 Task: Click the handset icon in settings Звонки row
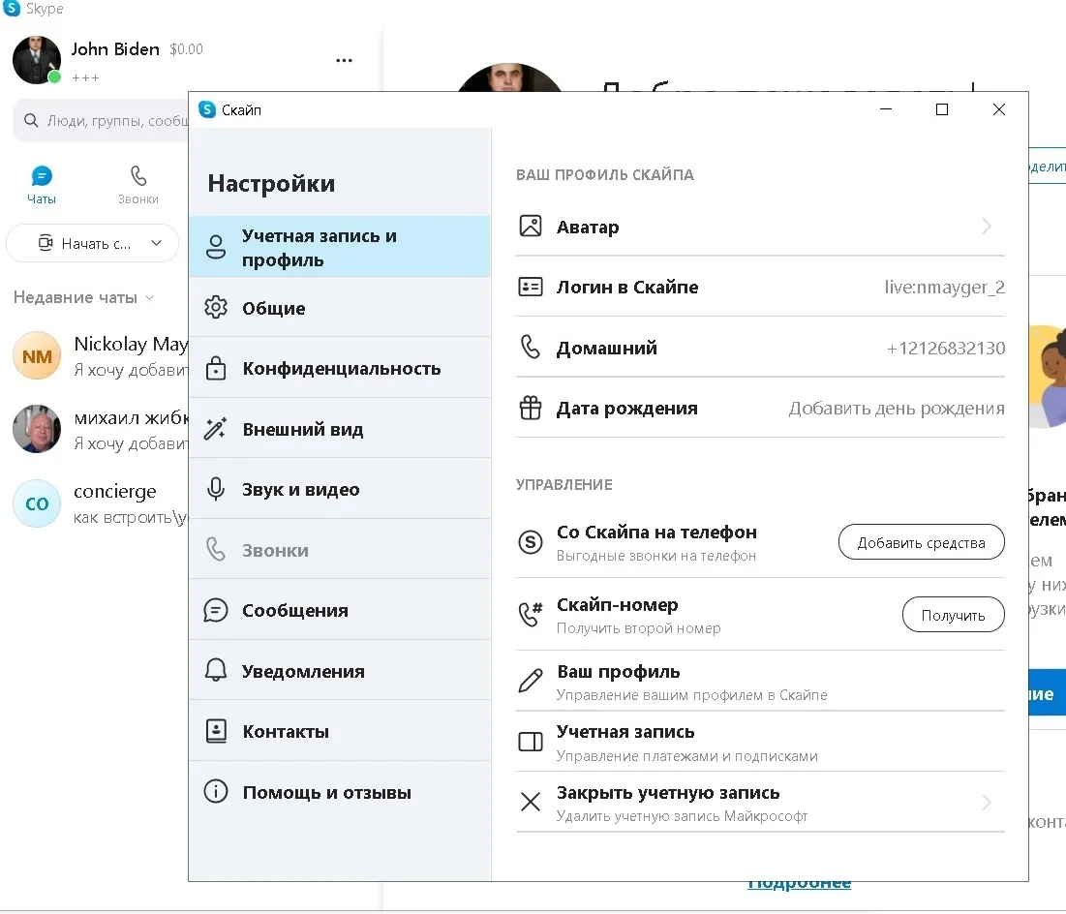(216, 550)
